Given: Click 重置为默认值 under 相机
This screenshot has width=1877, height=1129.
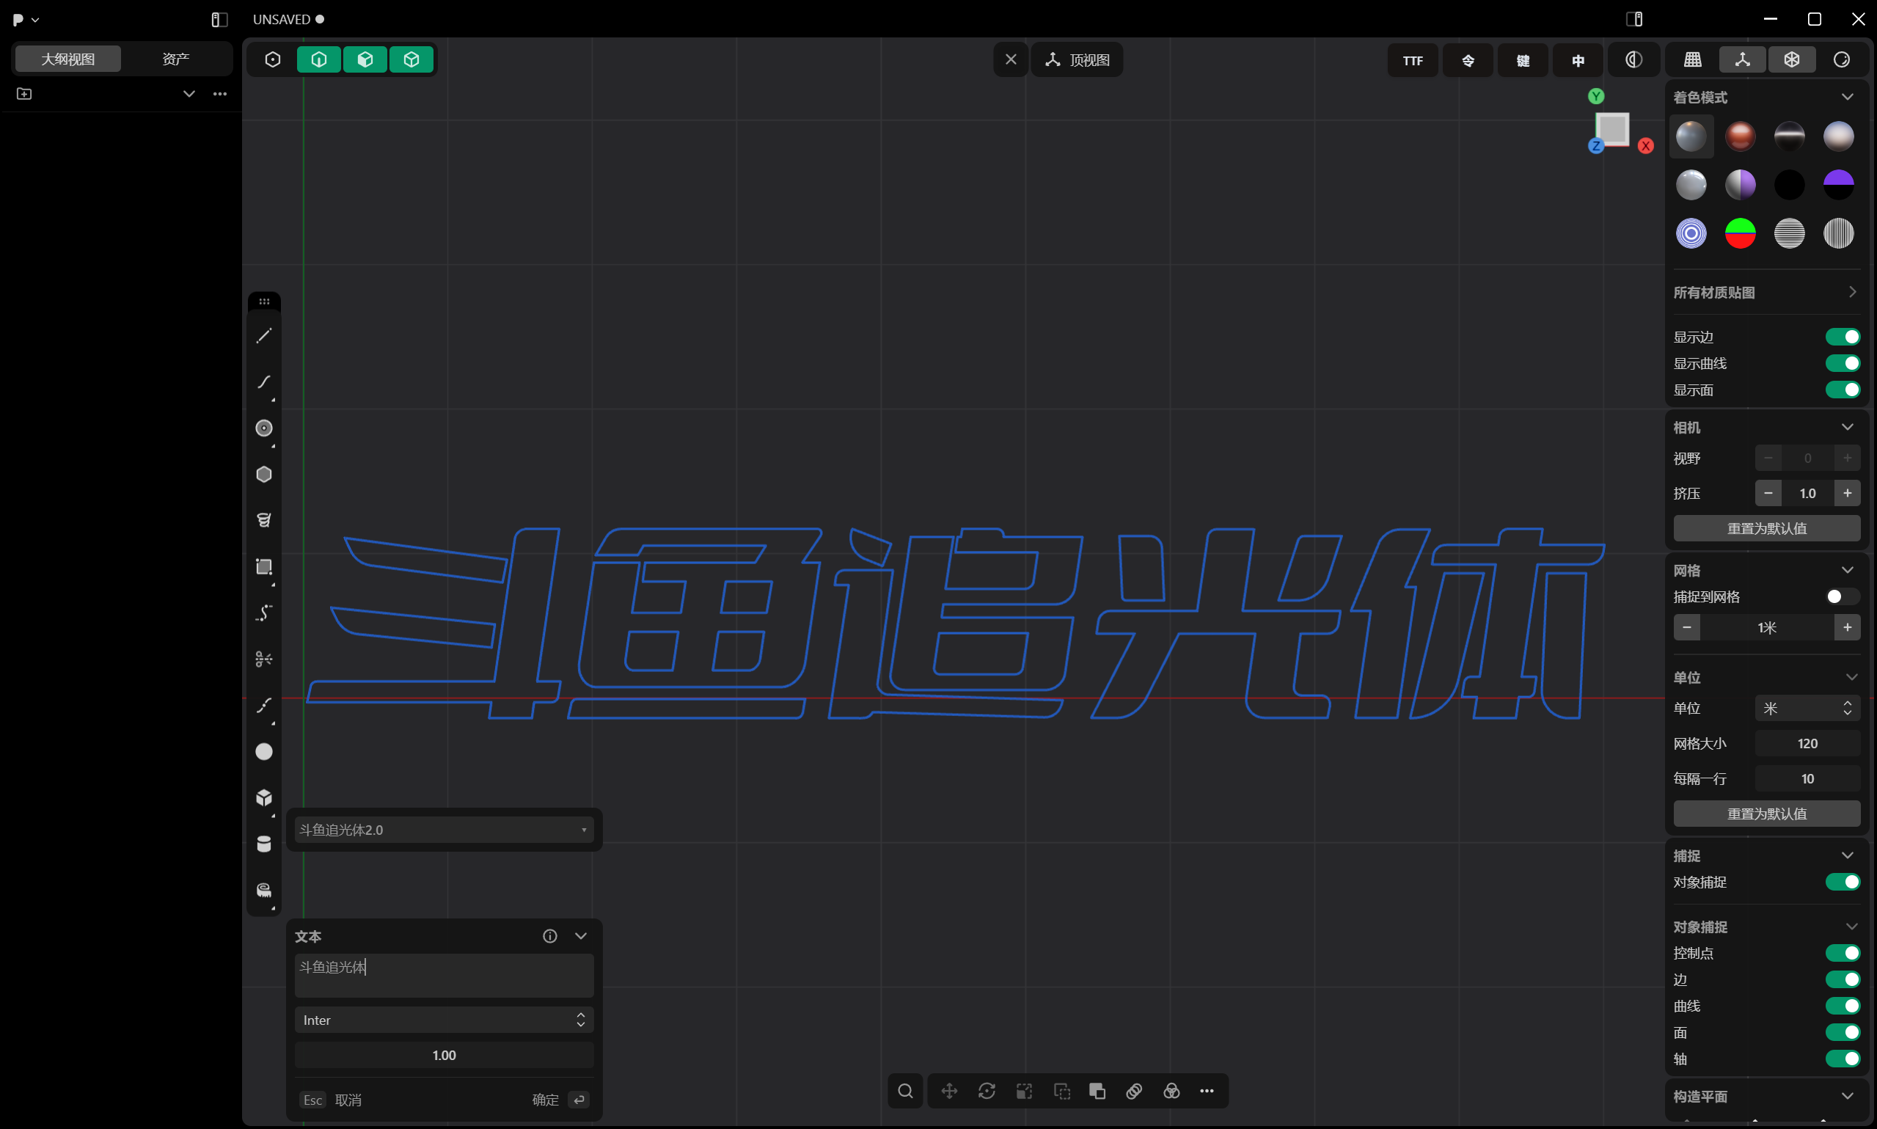Looking at the screenshot, I should (1766, 528).
